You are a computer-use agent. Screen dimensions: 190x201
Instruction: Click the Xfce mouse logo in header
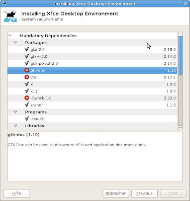pyautogui.click(x=11, y=16)
